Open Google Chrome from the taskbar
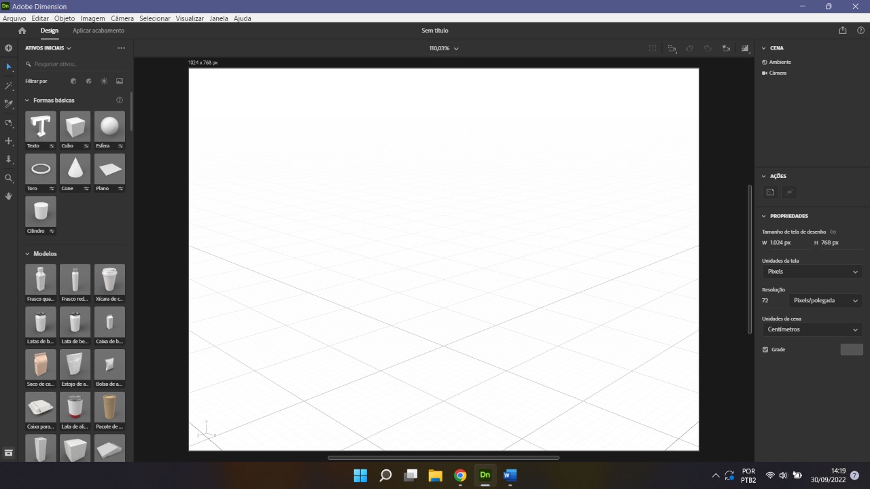The width and height of the screenshot is (870, 489). click(460, 475)
